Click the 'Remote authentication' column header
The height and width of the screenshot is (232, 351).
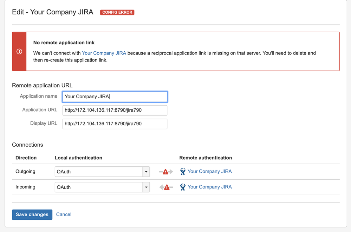[206, 158]
